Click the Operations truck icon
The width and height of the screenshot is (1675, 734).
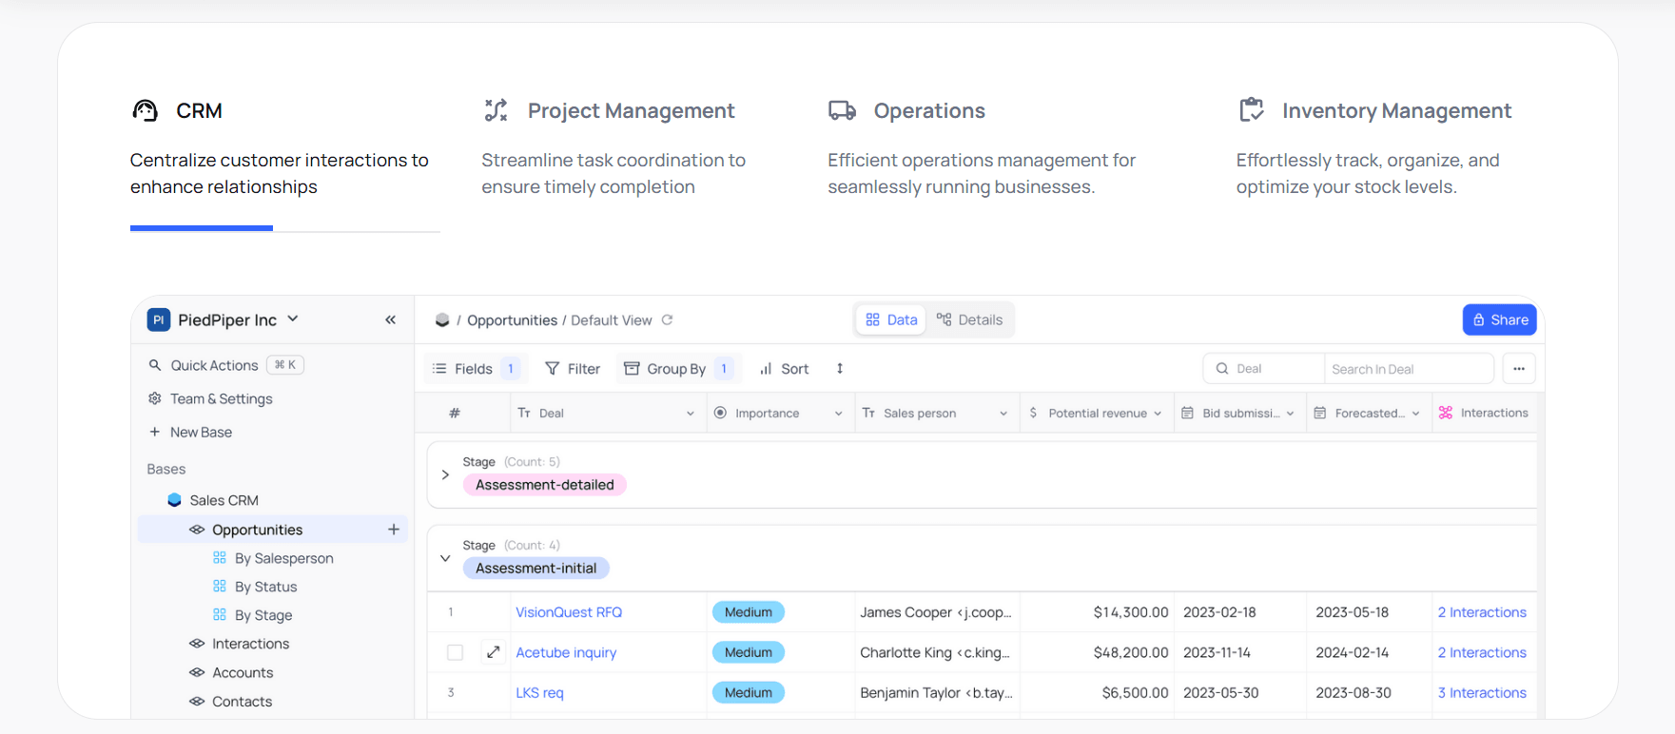point(842,110)
